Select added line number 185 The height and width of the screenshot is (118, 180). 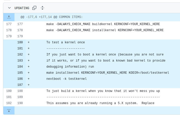click(20, 73)
